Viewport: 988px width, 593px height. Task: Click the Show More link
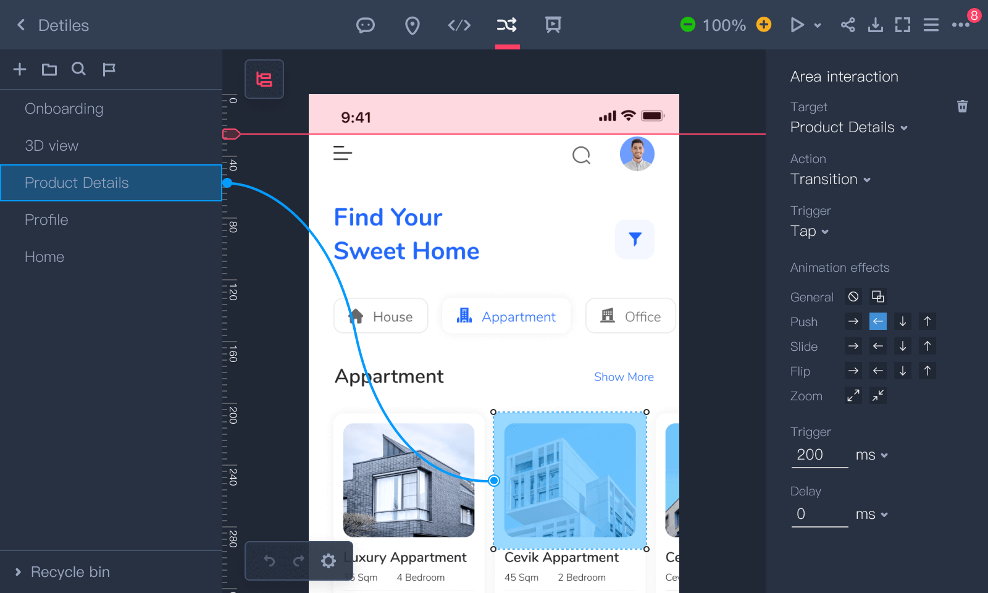point(624,377)
